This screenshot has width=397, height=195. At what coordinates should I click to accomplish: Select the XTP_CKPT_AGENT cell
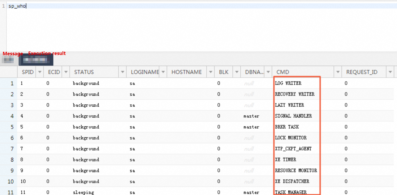click(307, 149)
